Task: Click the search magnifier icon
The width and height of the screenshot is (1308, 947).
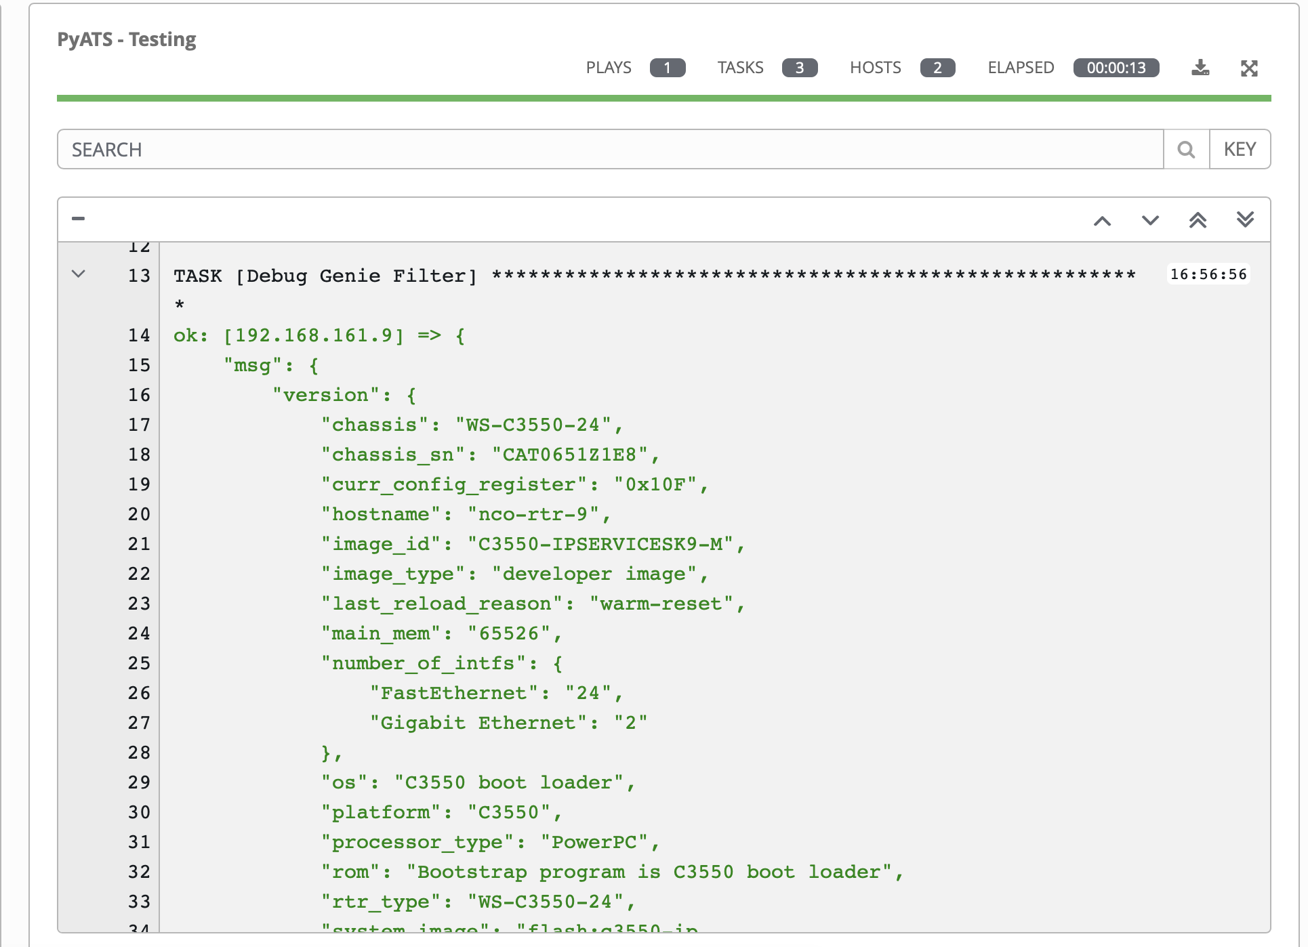Action: pos(1186,149)
